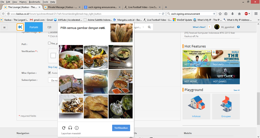Select the oyster seafood platter captcha image
Screen dimensions: 260x138
coord(96,57)
